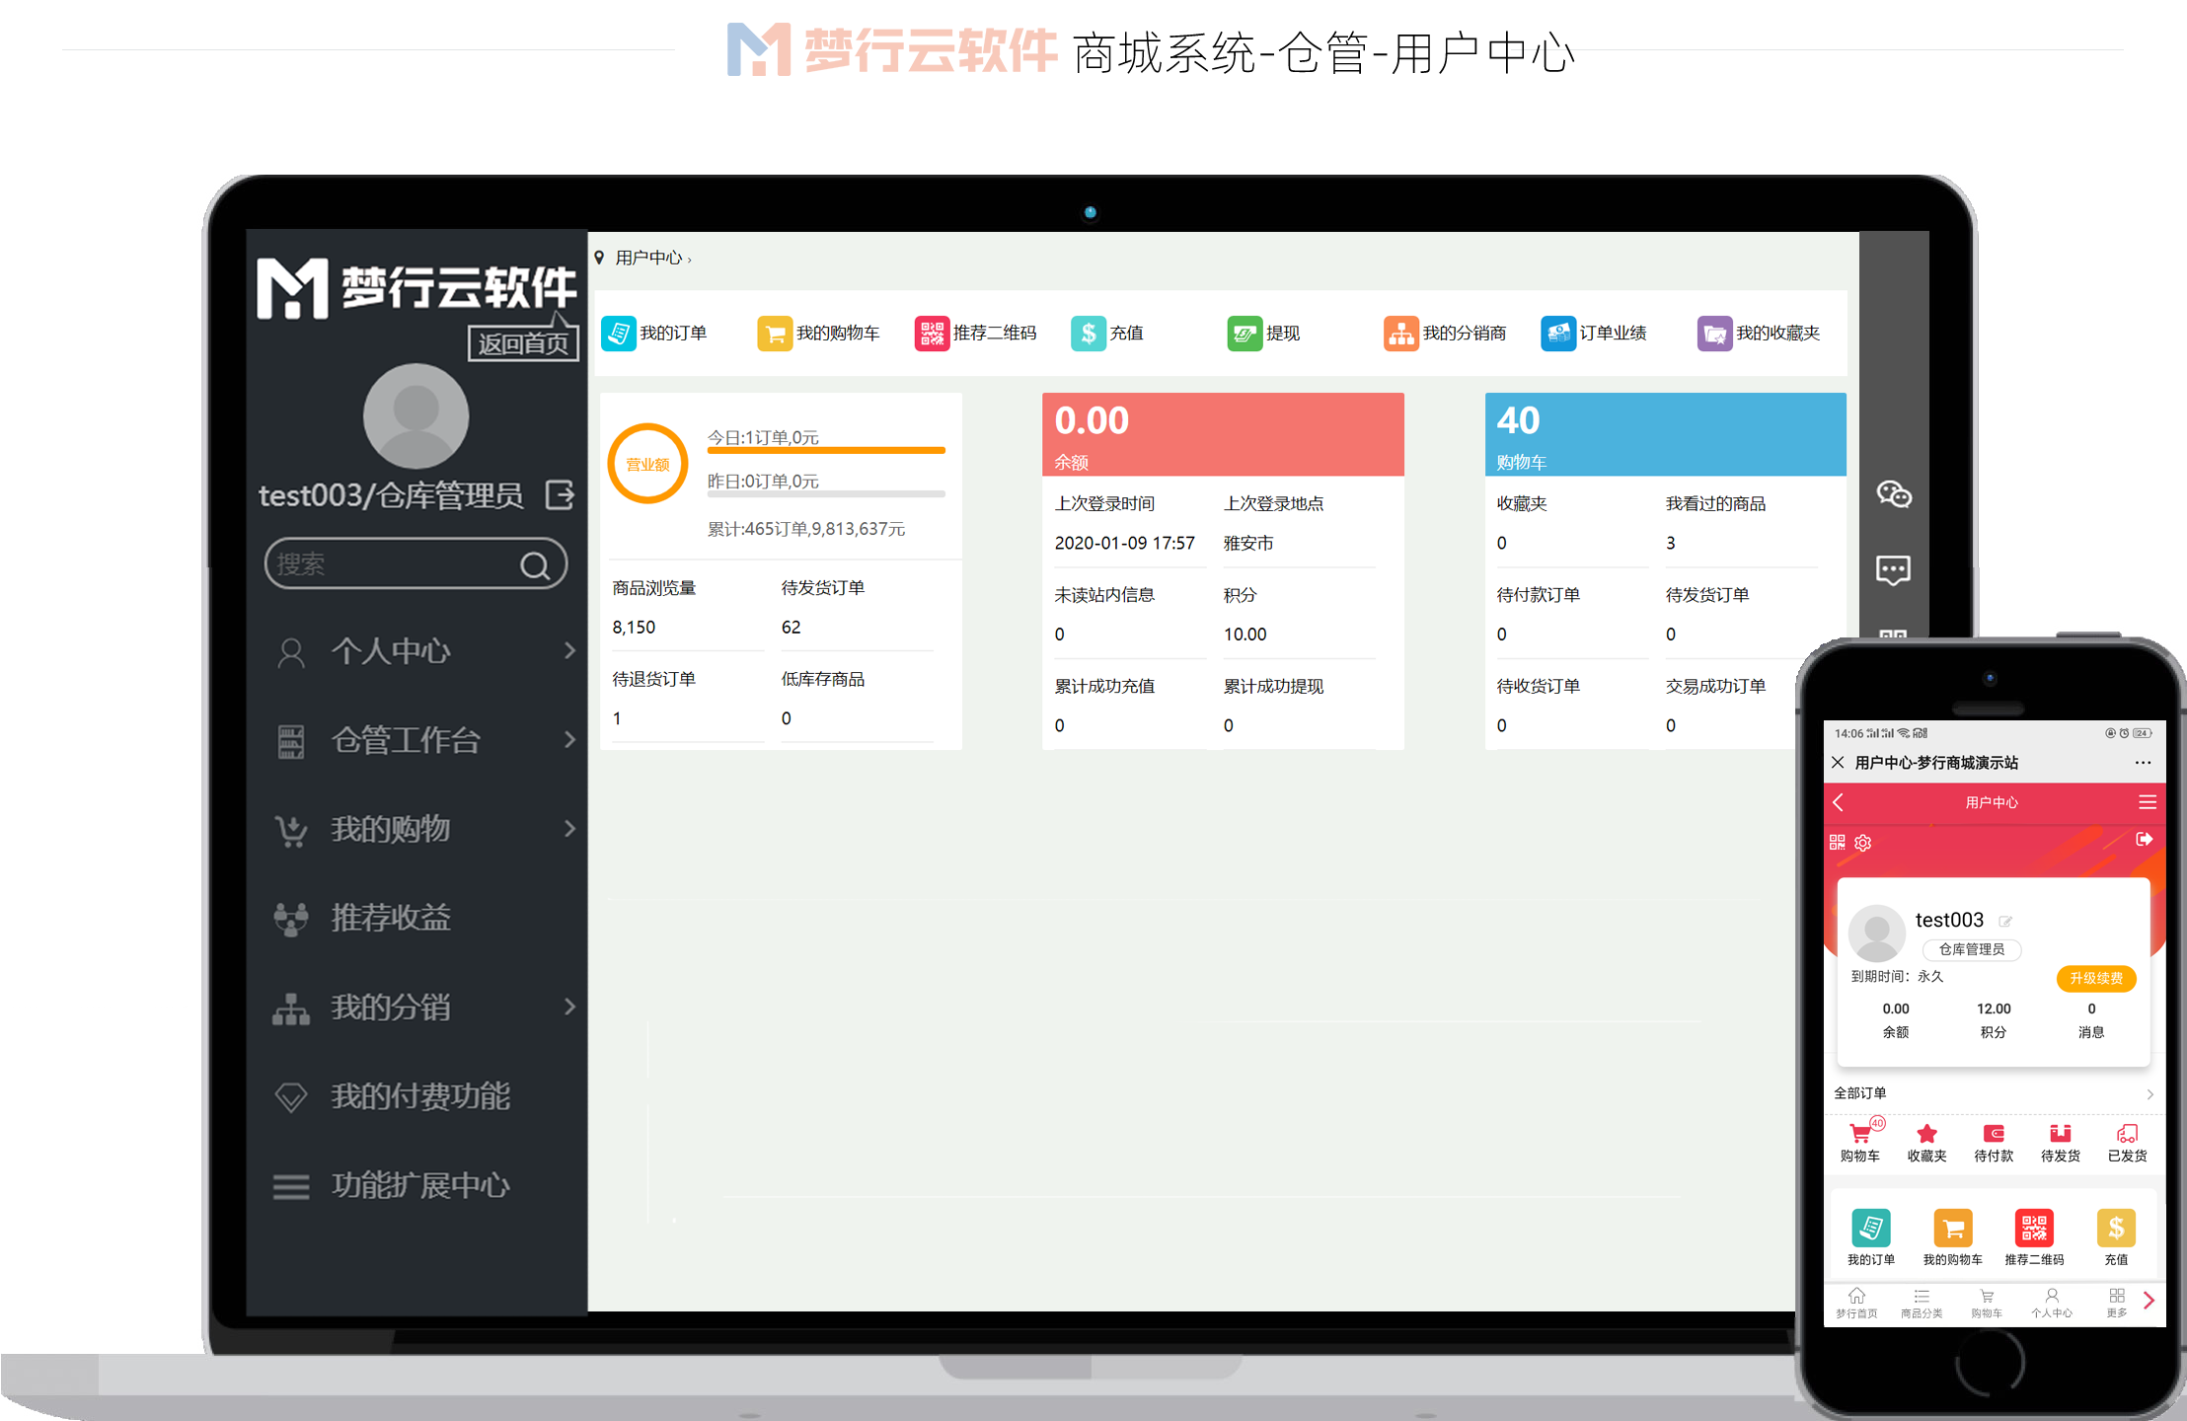Image resolution: width=2187 pixels, height=1421 pixels.
Task: Tap the 我的订单 tile on phone
Action: (1871, 1237)
